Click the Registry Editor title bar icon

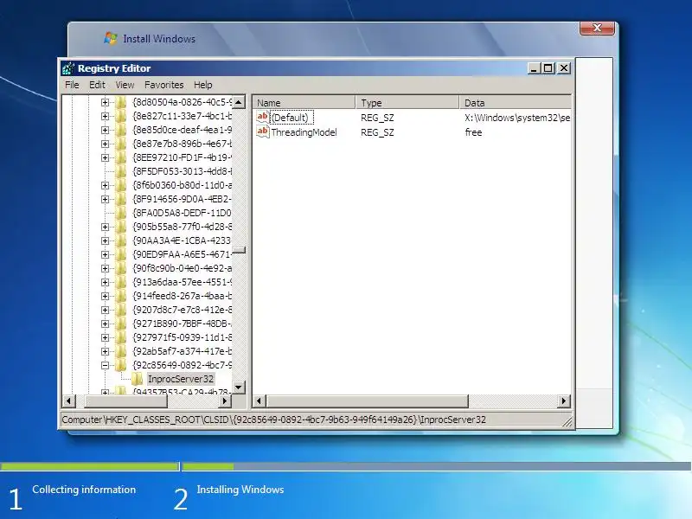tap(68, 68)
